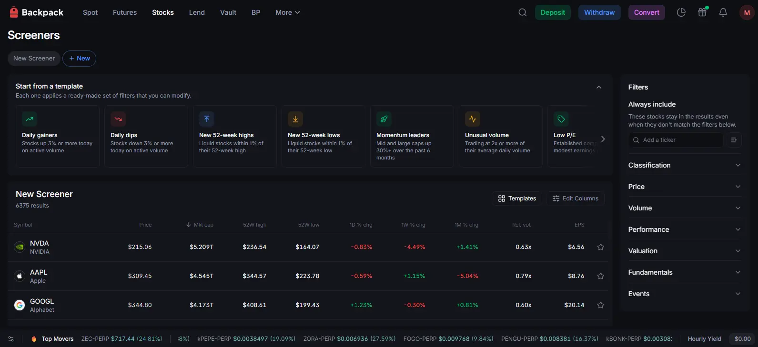Image resolution: width=758 pixels, height=347 pixels.
Task: Click Edit Columns
Action: [x=576, y=198]
